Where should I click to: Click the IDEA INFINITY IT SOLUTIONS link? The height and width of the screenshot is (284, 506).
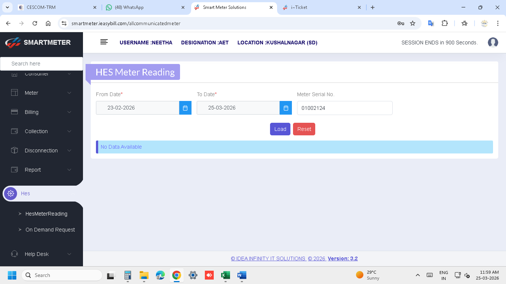tap(268, 258)
